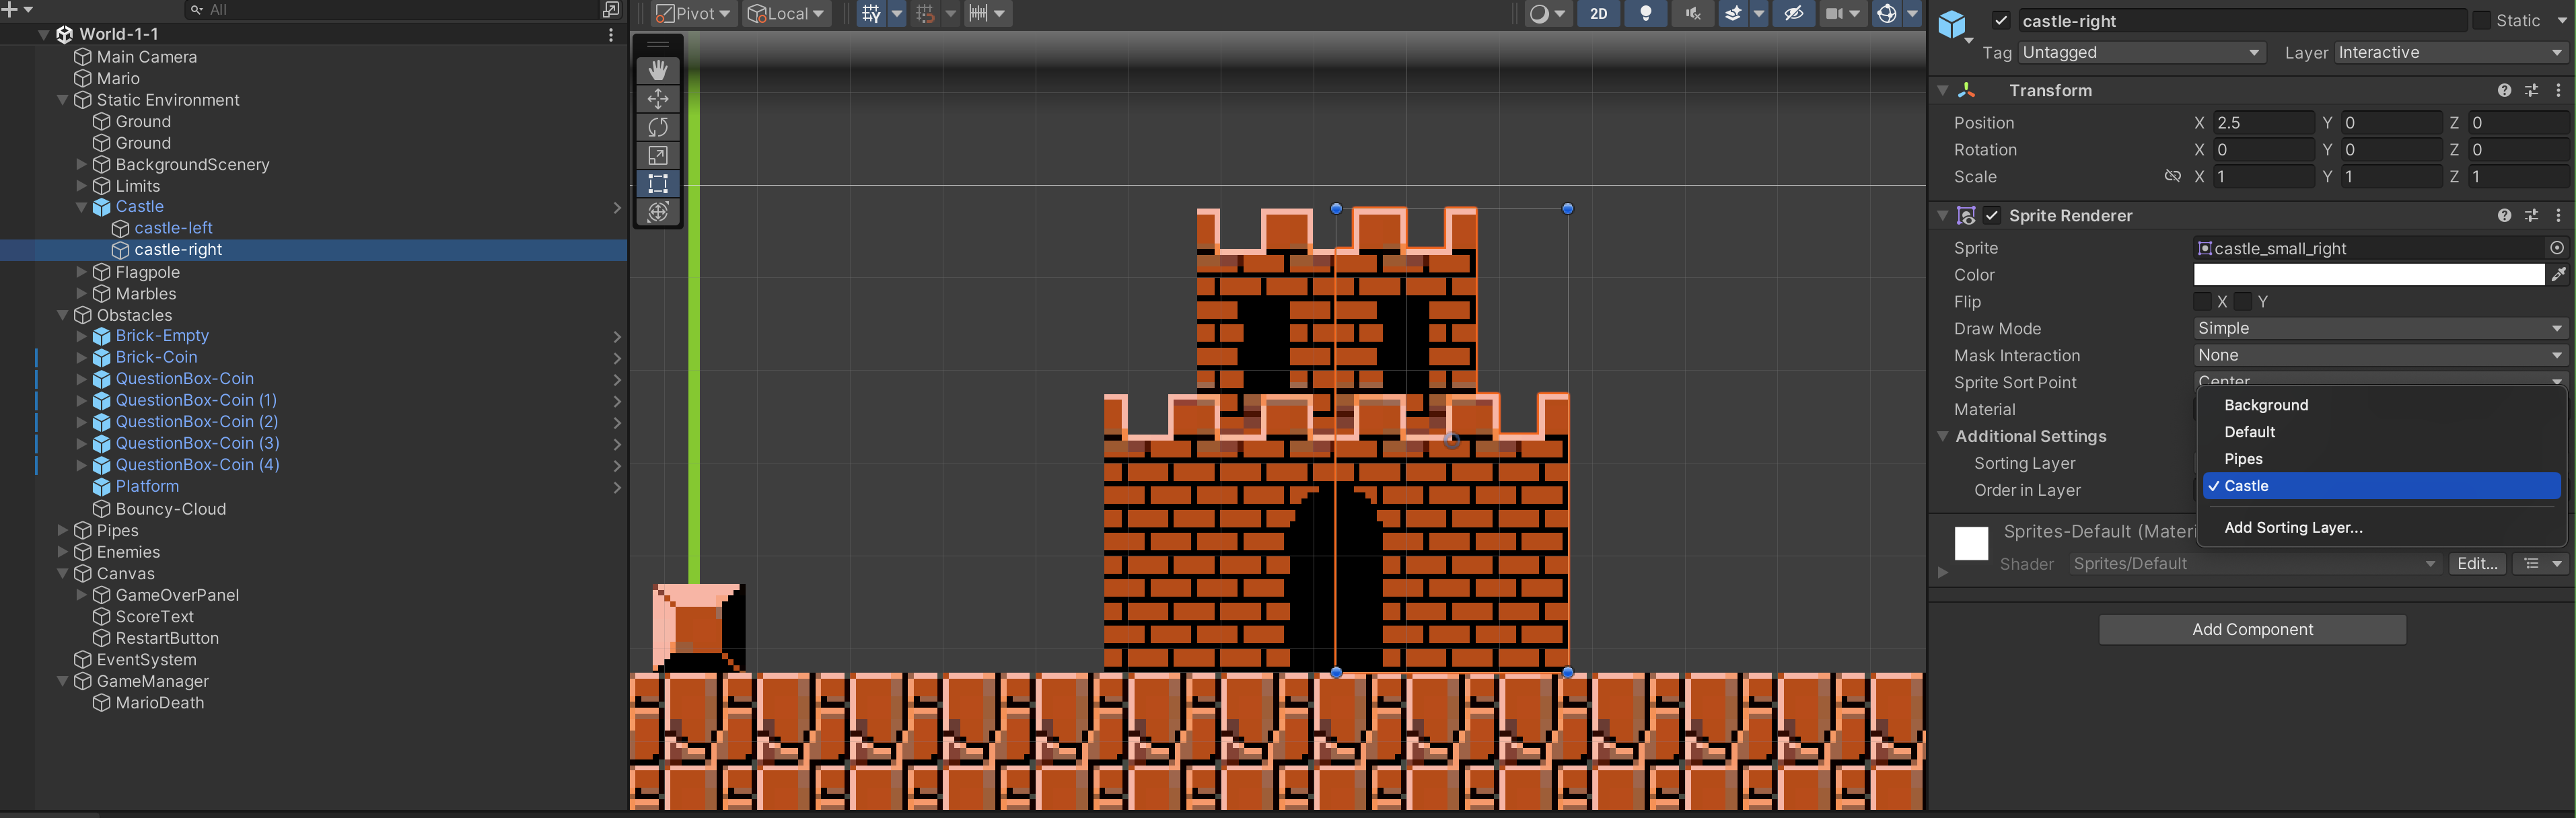Screen dimensions: 2576x818
Task: Click the Add Component button
Action: 2252,629
